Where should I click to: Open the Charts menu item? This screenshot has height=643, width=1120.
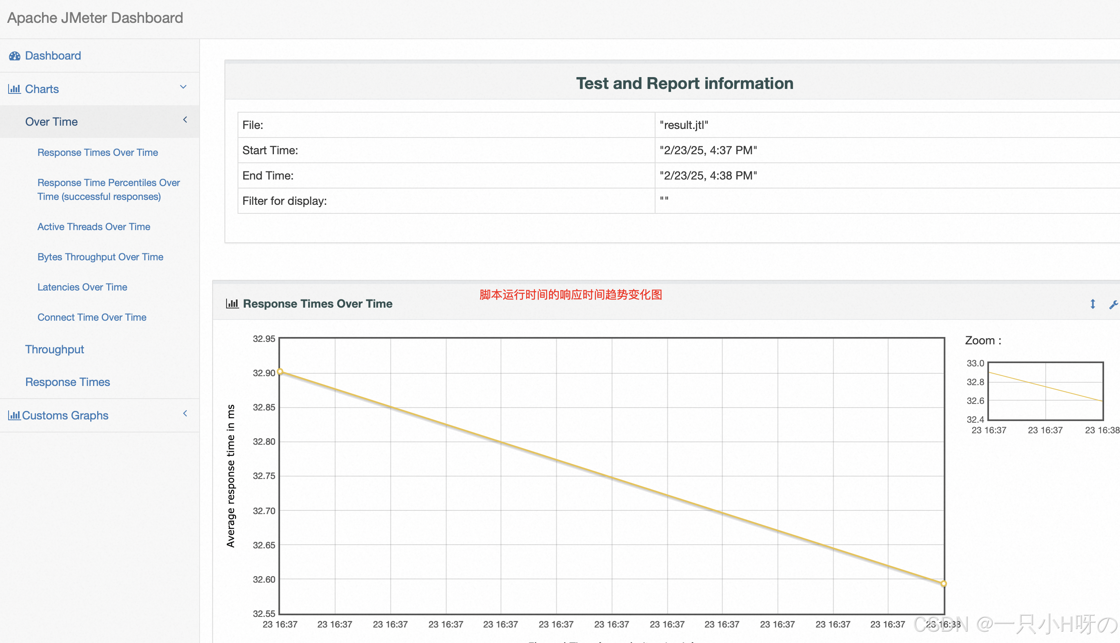tap(100, 89)
